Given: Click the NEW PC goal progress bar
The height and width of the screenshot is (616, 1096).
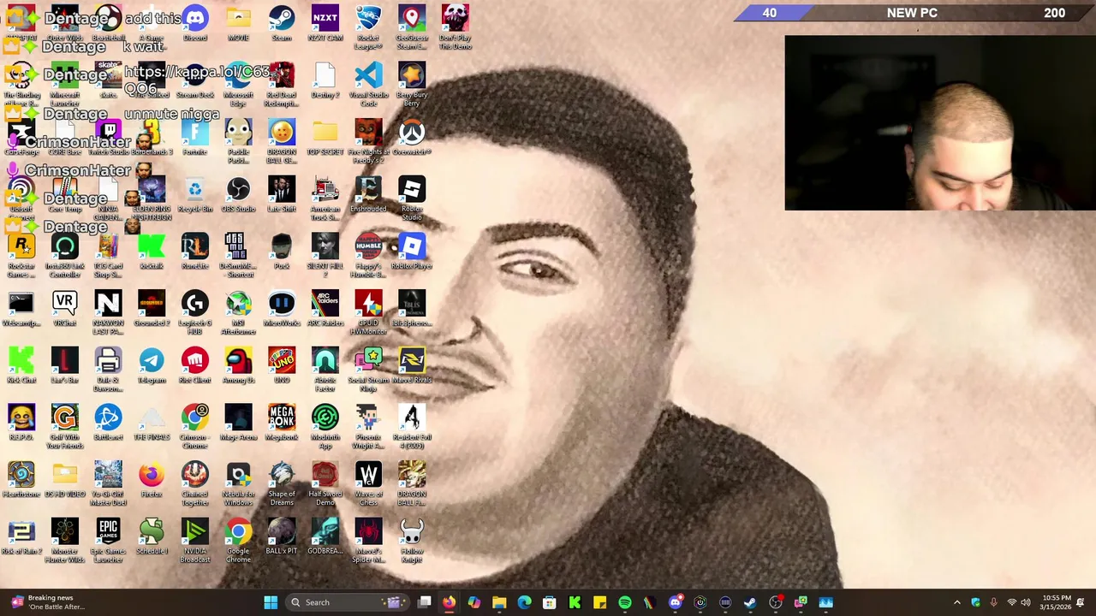Looking at the screenshot, I should (x=915, y=13).
